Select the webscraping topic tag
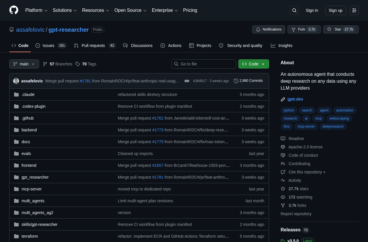 coord(339,118)
